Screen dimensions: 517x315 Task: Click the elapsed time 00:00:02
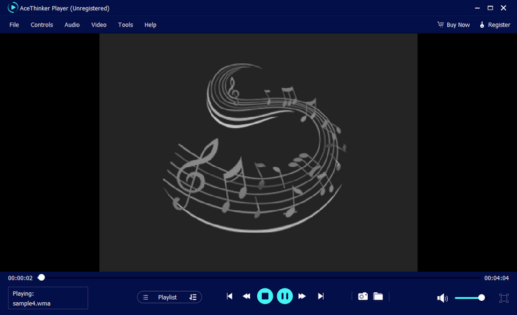click(21, 278)
